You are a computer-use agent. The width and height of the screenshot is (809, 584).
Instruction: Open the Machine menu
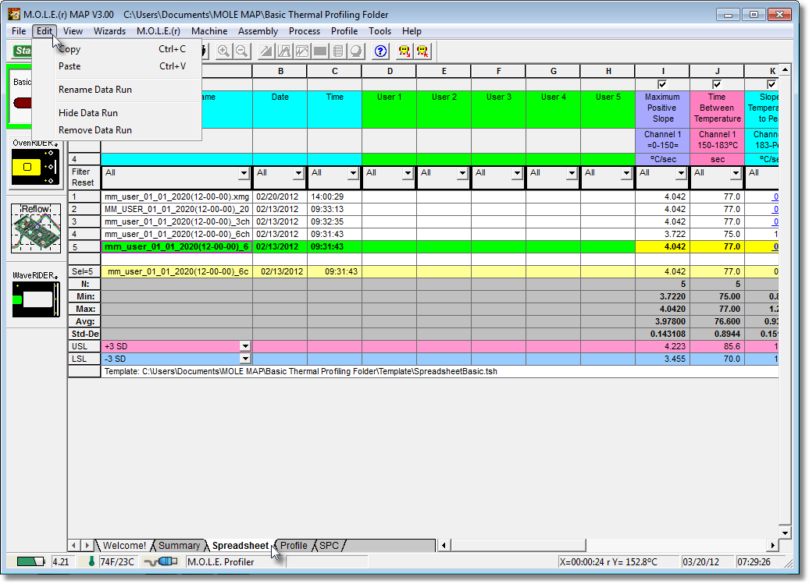pyautogui.click(x=209, y=31)
